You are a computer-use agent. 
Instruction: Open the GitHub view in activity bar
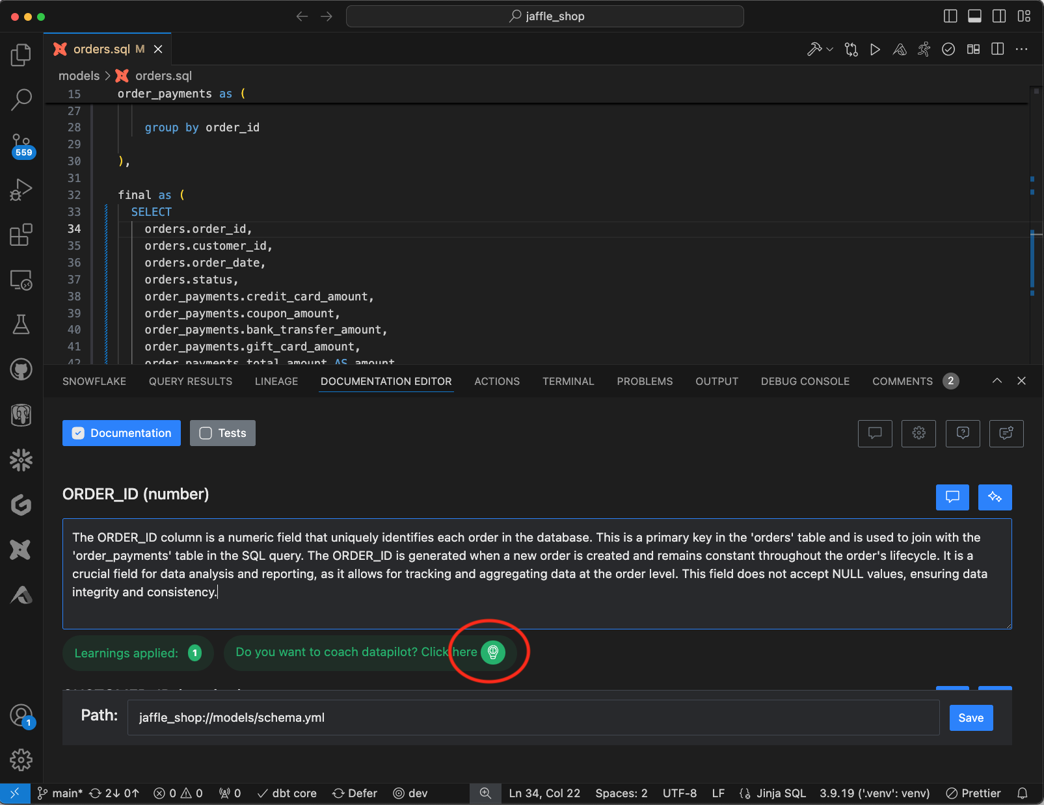pos(21,369)
